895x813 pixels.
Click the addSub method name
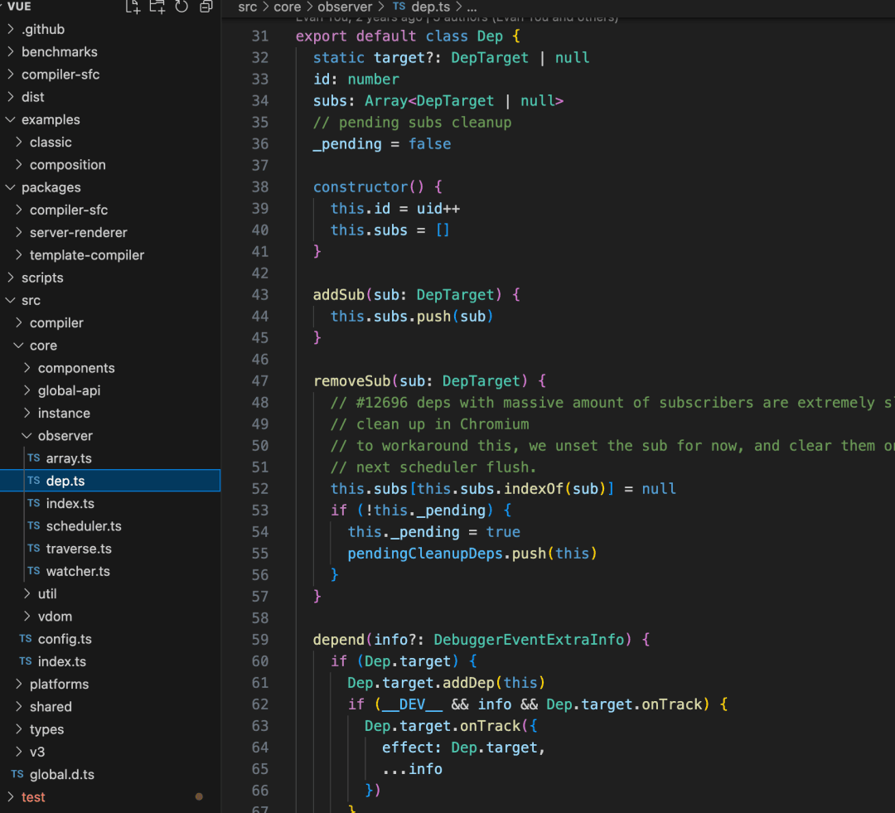pos(338,294)
